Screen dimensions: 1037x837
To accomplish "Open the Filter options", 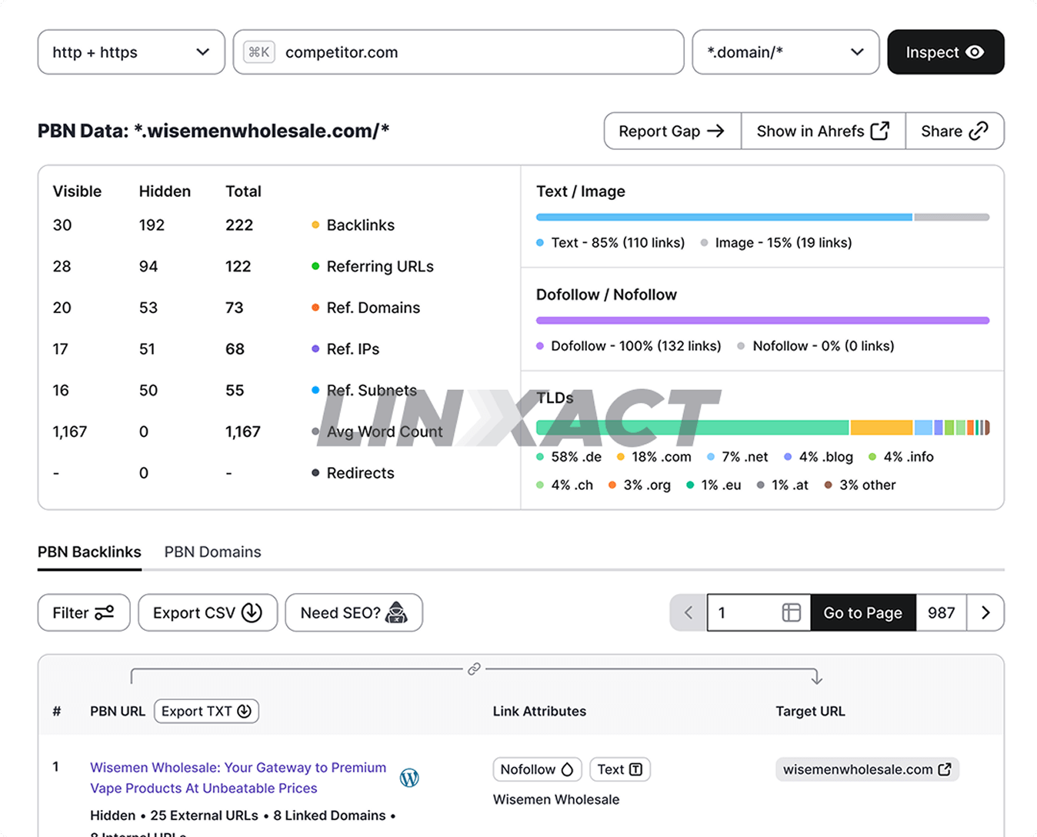I will (x=83, y=612).
